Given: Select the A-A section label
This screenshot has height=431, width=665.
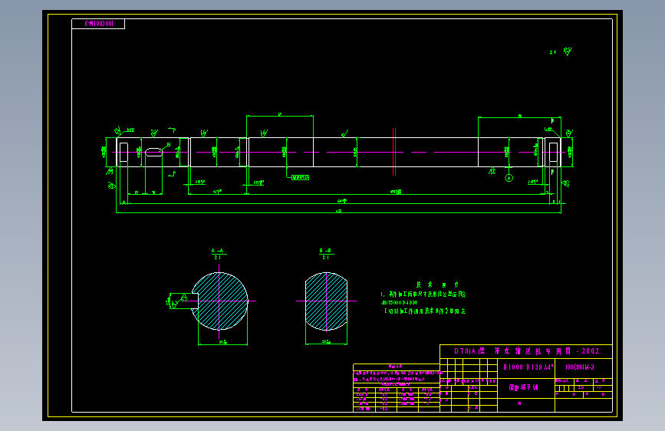Looking at the screenshot, I should pos(218,254).
